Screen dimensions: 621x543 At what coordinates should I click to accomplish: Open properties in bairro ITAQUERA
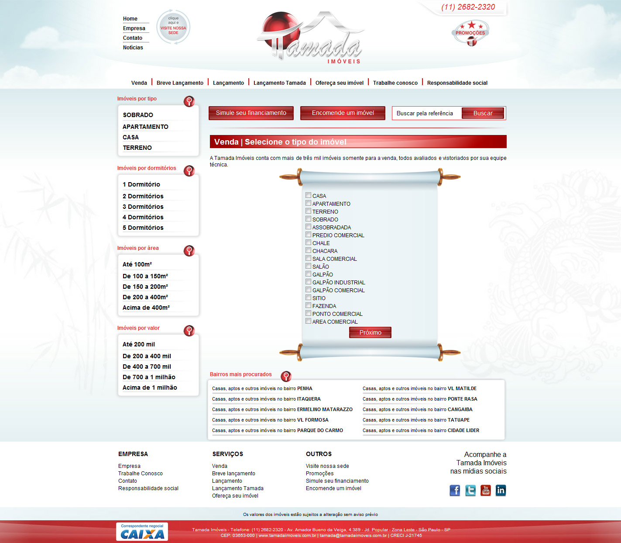tap(266, 399)
